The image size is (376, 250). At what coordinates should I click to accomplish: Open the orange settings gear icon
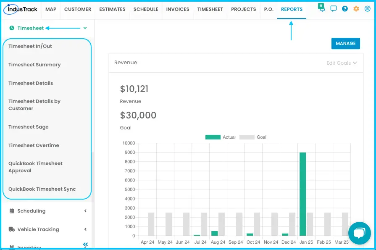click(356, 9)
